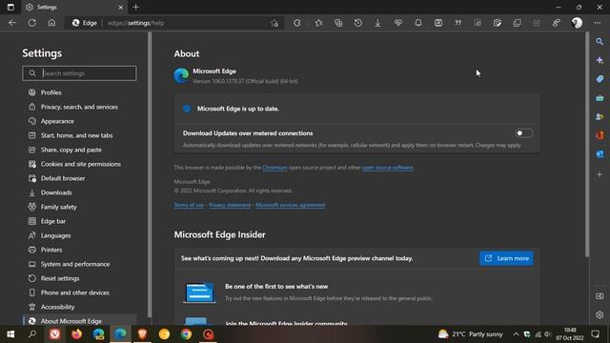Open the tab actions menu icon at the top left
This screenshot has height=343, width=610.
pyautogui.click(x=10, y=7)
